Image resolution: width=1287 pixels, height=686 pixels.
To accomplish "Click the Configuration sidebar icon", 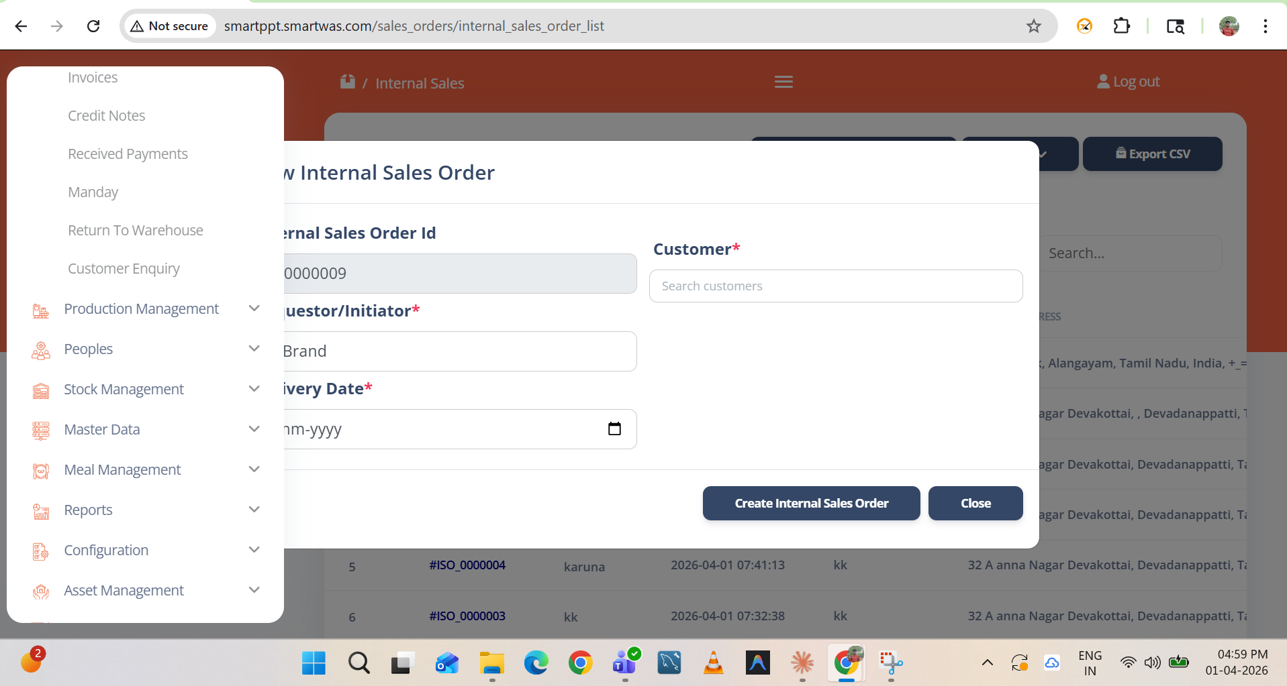I will [x=41, y=552].
